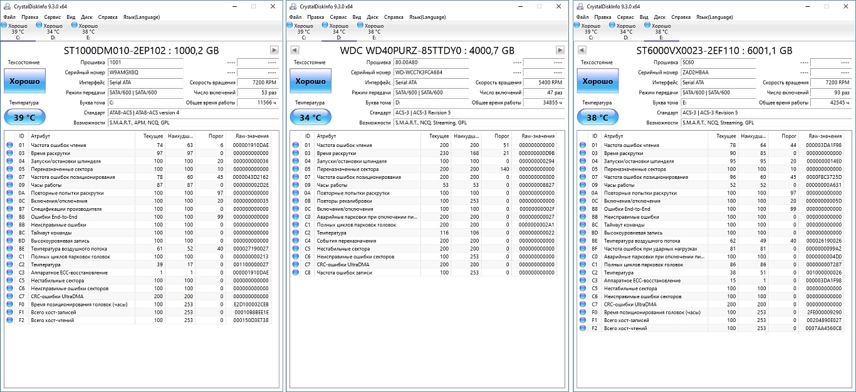The height and width of the screenshot is (392, 856).
Task: Click previous-disk arrow in WDC WD40PURZ window
Action: [295, 50]
